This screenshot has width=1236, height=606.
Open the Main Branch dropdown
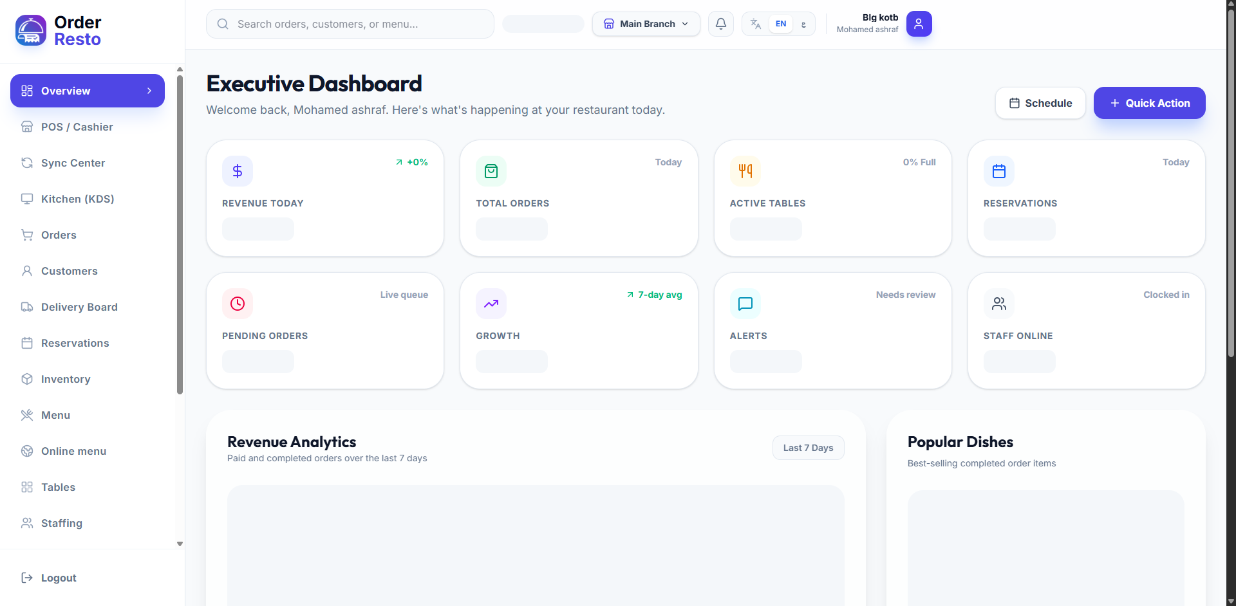[x=646, y=24]
